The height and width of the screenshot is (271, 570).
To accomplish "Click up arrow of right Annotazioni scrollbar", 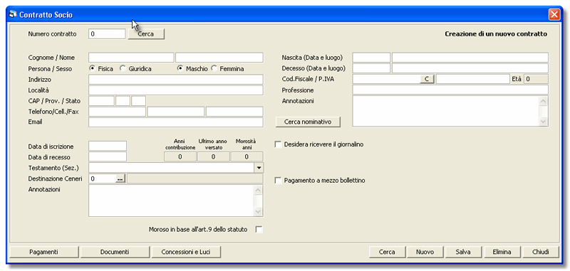I will (544, 101).
